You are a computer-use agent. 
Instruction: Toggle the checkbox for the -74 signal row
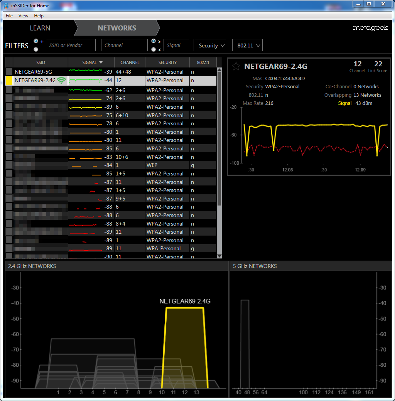9,98
